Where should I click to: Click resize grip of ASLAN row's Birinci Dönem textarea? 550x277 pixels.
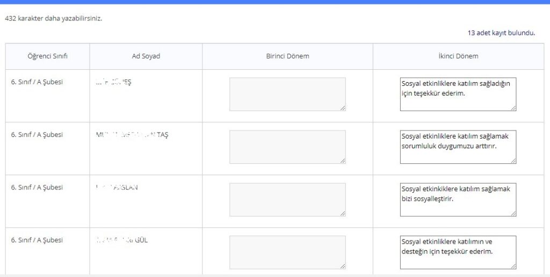(343, 213)
